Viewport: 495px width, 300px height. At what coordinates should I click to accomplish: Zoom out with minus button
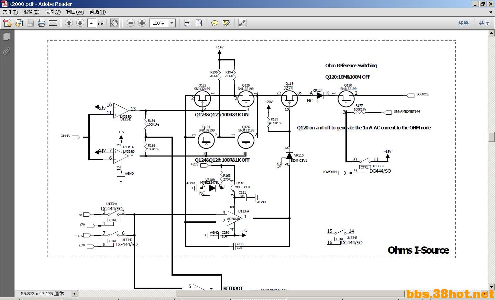click(131, 23)
